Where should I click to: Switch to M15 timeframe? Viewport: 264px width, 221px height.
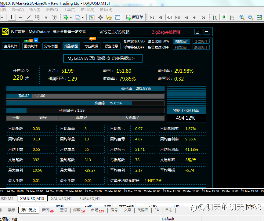[x=169, y=17]
